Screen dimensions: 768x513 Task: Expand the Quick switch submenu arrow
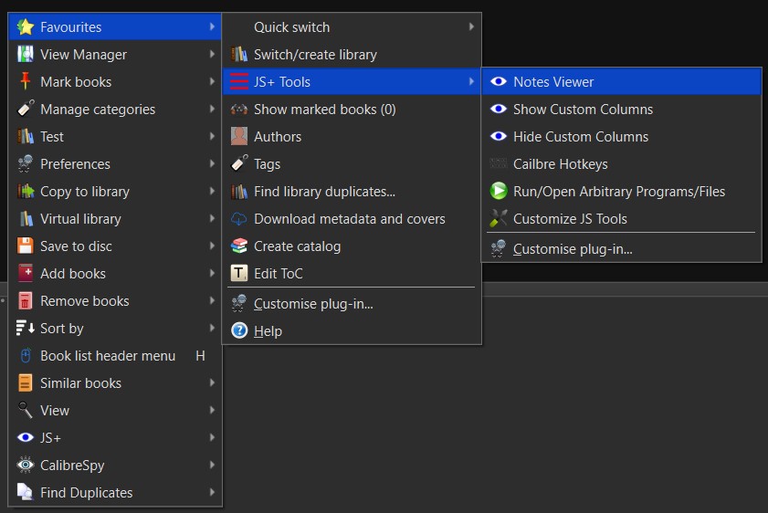coord(471,27)
